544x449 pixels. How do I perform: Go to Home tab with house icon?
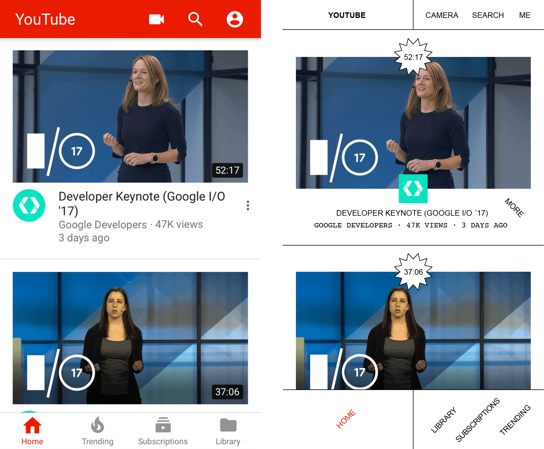tap(32, 431)
